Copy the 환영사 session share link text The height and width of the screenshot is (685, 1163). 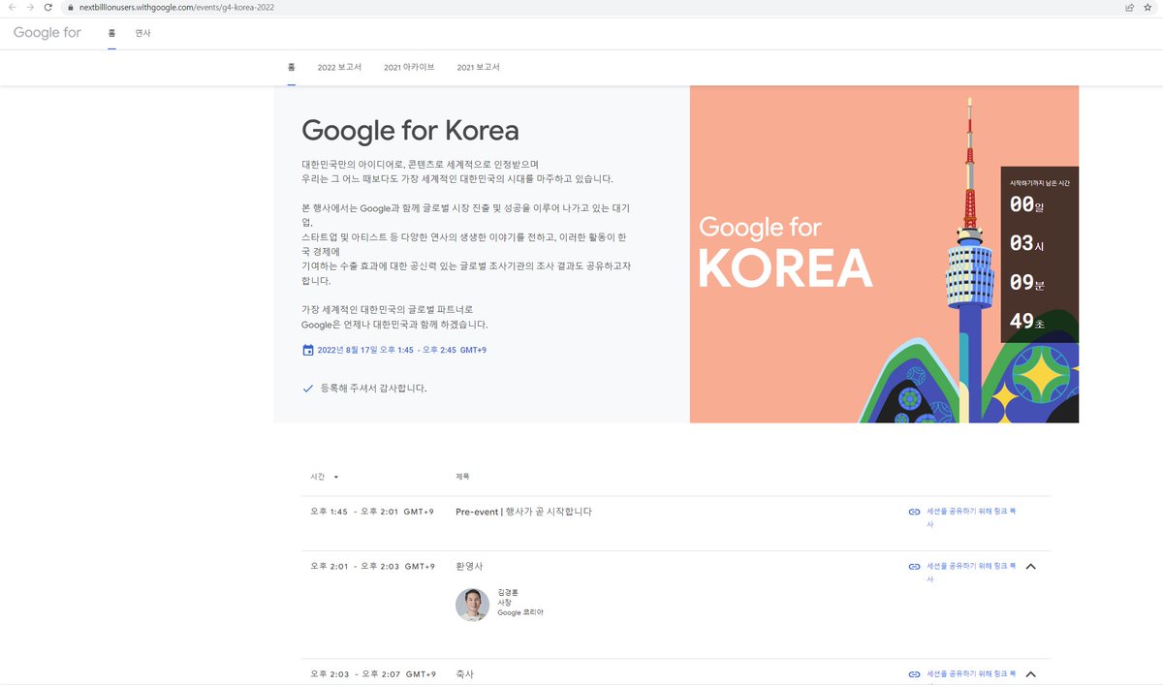click(971, 572)
